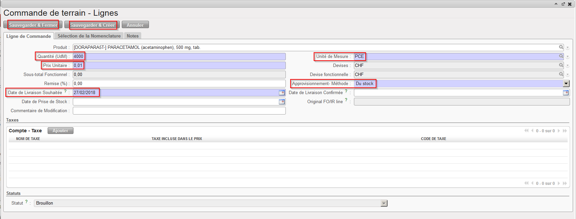Click Ajouter in Compte - Taxe section
Viewport: 576px width, 219px height.
point(60,131)
